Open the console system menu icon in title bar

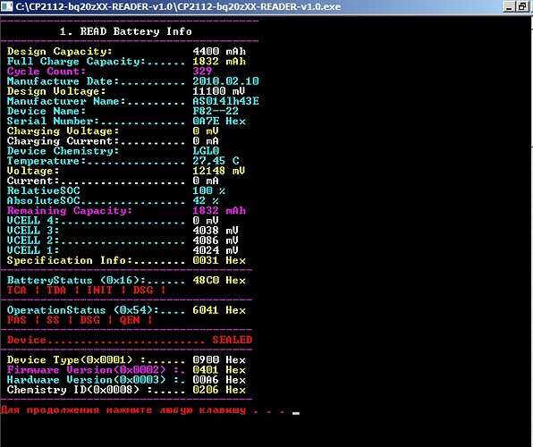tap(6, 6)
